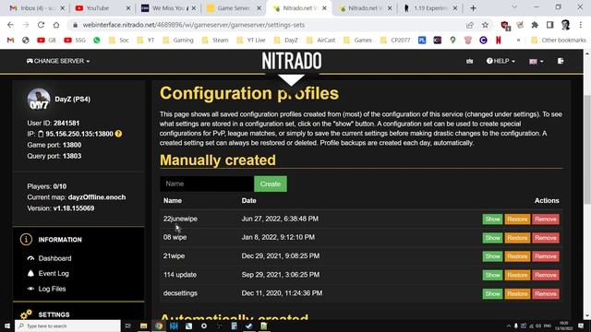Click the Windows taskbar search box
The image size is (591, 332).
pyautogui.click(x=67, y=326)
